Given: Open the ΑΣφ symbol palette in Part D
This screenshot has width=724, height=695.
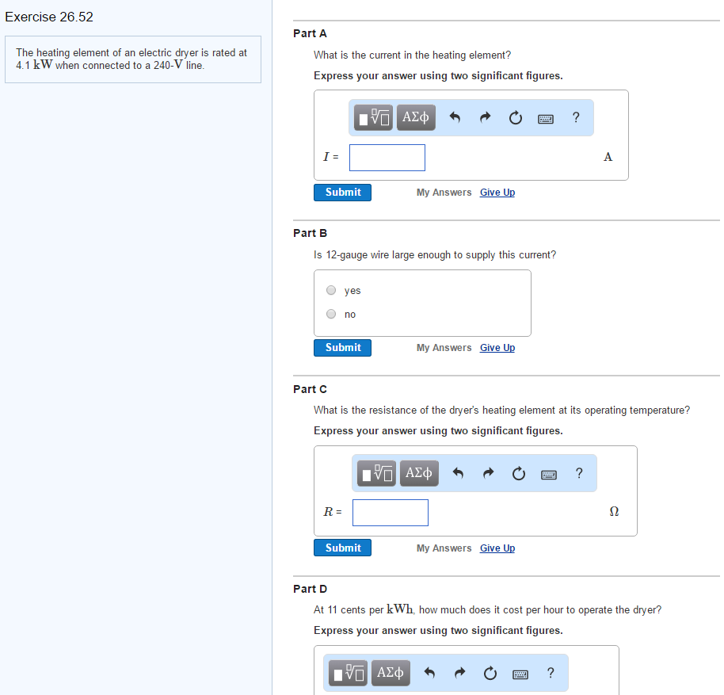Looking at the screenshot, I should pyautogui.click(x=390, y=673).
